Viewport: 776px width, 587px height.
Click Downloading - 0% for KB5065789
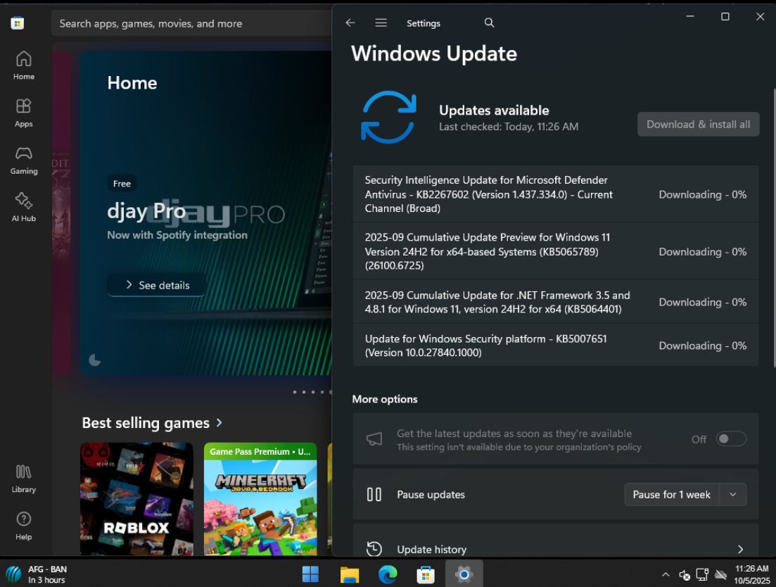702,251
